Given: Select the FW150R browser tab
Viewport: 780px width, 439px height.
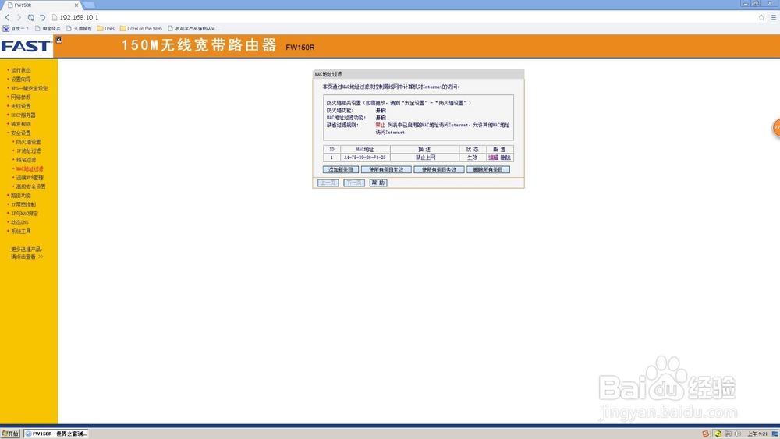Looking at the screenshot, I should point(41,5).
